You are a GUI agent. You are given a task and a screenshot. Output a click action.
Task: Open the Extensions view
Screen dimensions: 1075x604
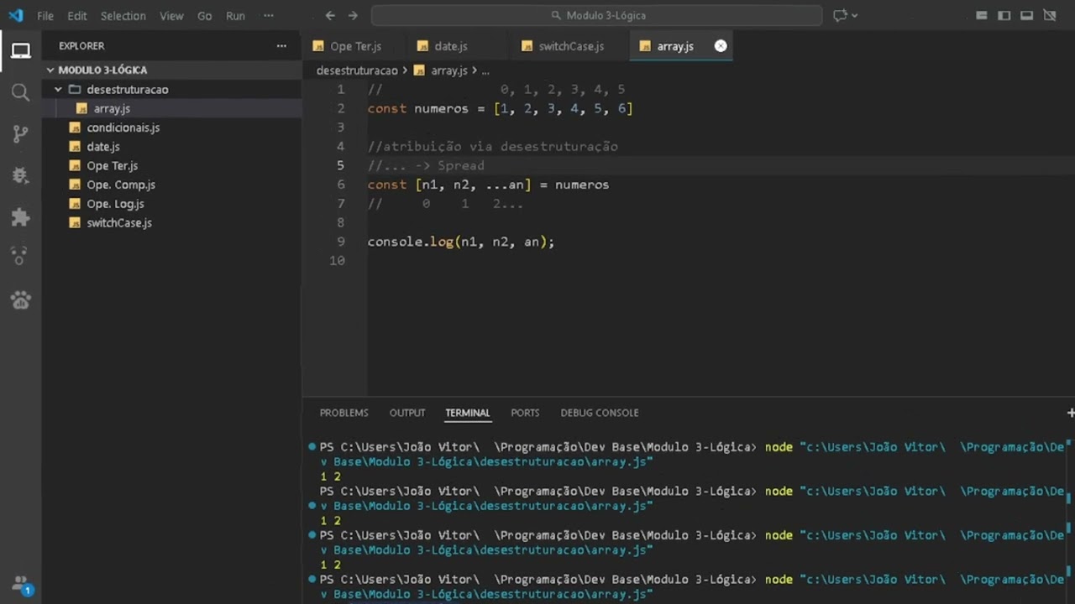21,217
